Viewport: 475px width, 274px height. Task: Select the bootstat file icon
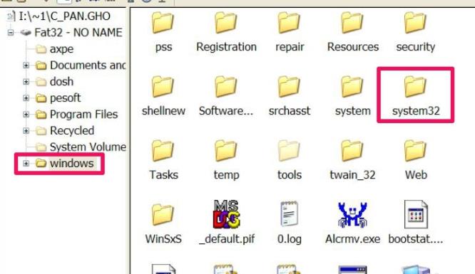pos(416,214)
